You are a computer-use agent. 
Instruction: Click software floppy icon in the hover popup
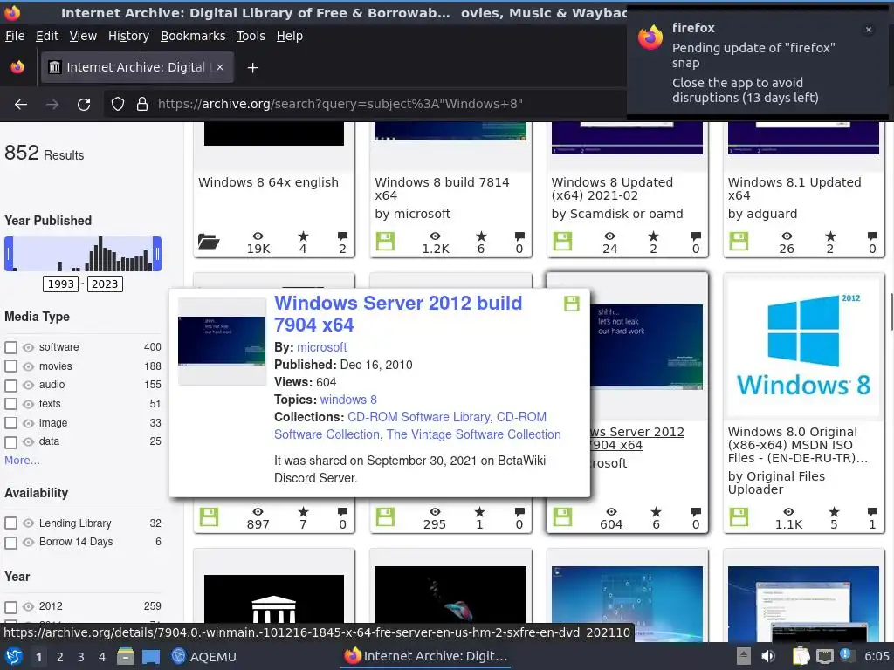coord(572,303)
